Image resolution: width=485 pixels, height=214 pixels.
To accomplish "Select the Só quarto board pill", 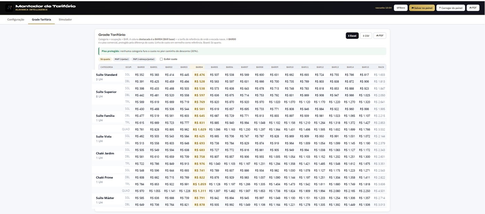I will 105,59.
